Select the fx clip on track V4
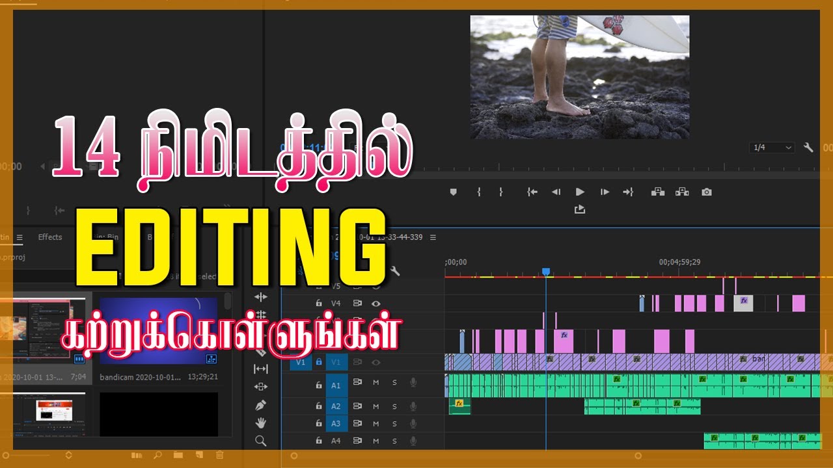Viewport: 833px width, 468px height. click(743, 303)
